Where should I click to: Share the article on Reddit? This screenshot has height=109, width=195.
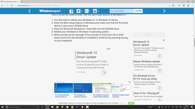[x=95, y=11]
